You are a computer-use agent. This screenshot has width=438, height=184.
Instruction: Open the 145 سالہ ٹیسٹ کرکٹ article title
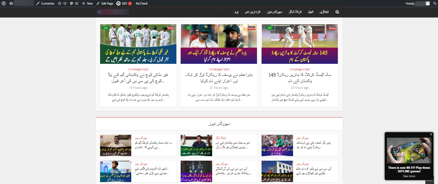[300, 78]
